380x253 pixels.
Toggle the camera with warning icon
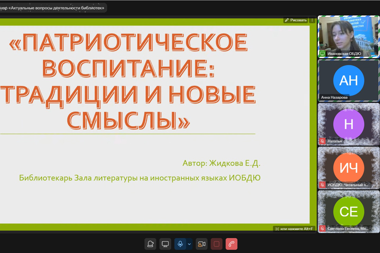tap(202, 244)
